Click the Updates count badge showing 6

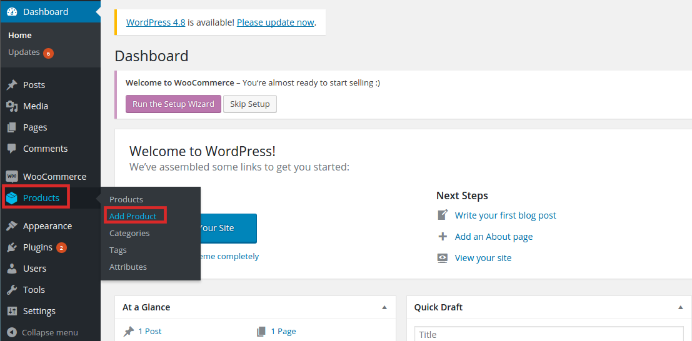click(x=49, y=53)
